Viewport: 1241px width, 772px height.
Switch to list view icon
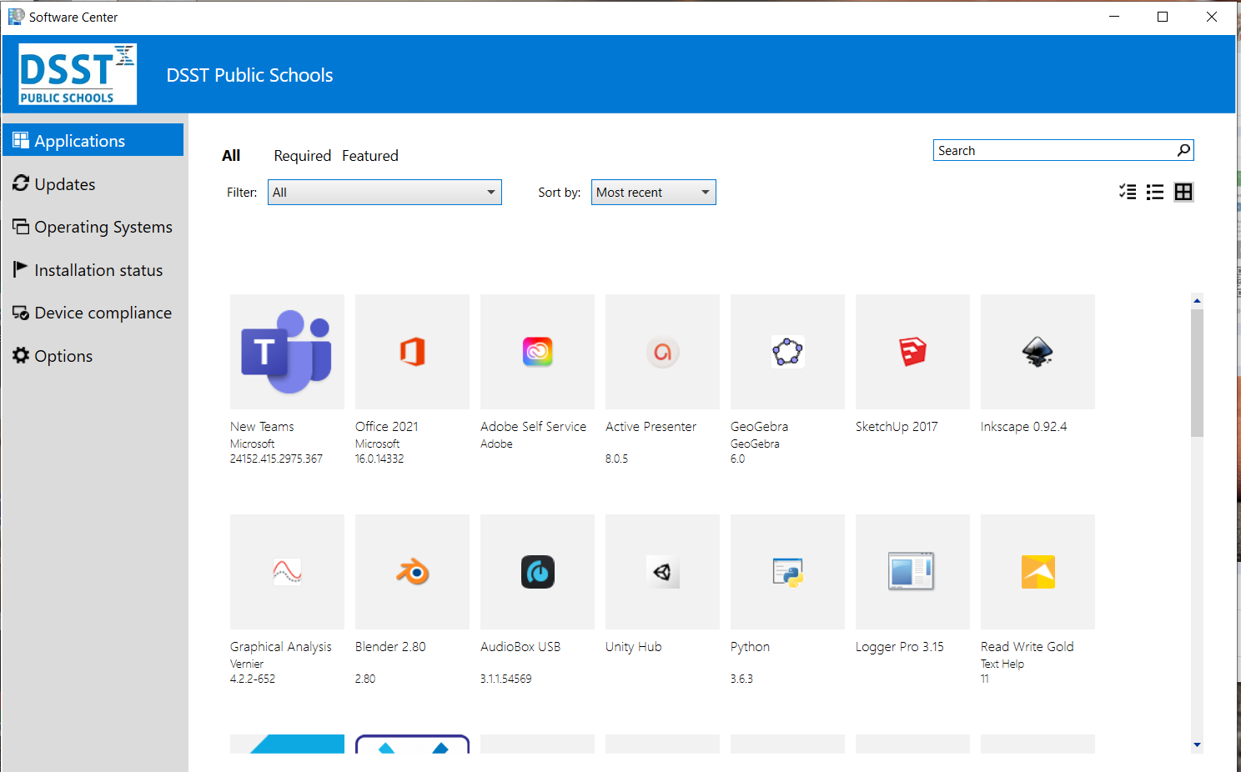pyautogui.click(x=1155, y=192)
